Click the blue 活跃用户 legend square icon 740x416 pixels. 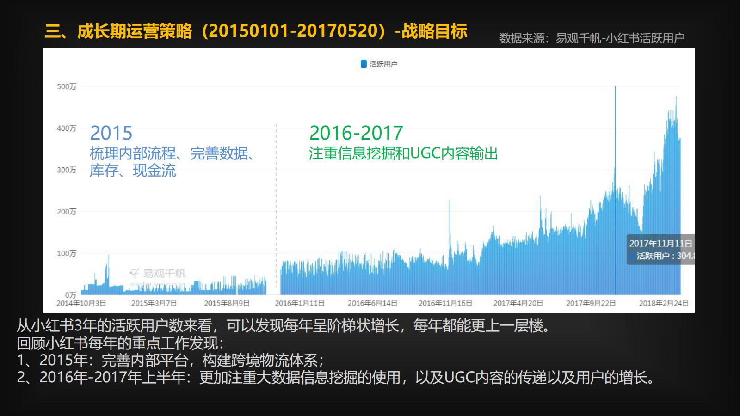click(x=363, y=63)
